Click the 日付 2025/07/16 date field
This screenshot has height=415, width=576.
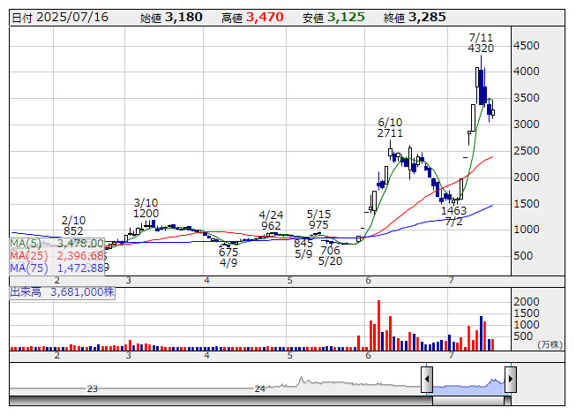58,17
